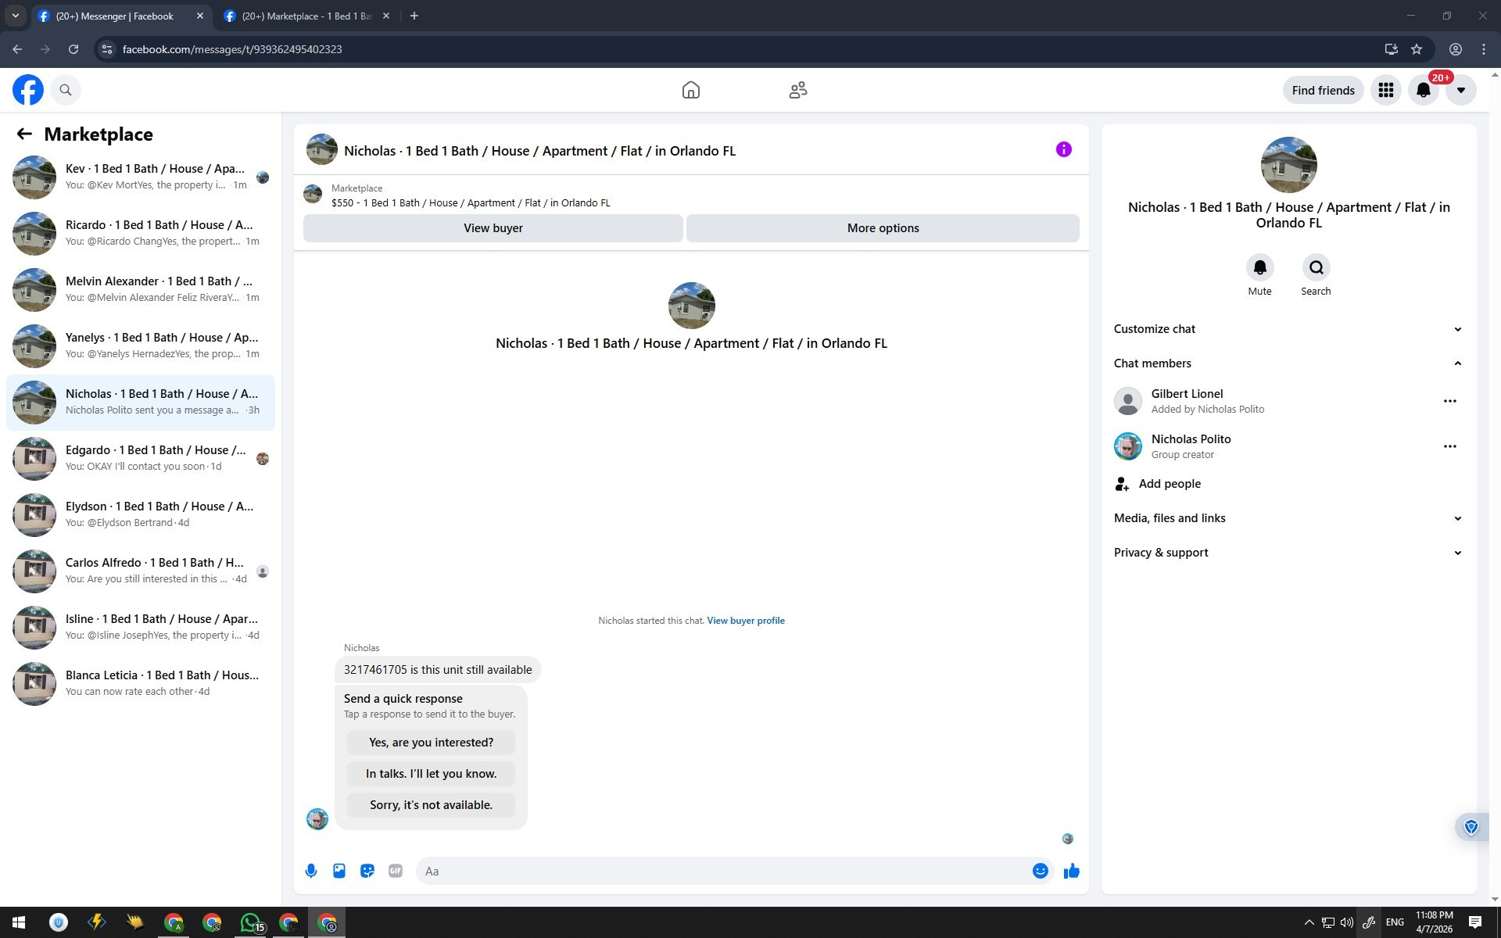Open the taskbar volume icon
Viewport: 1501px width, 938px height.
[x=1346, y=922]
